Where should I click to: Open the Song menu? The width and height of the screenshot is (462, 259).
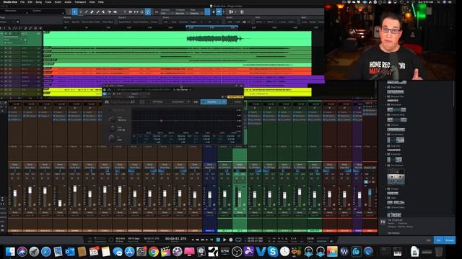38,2
